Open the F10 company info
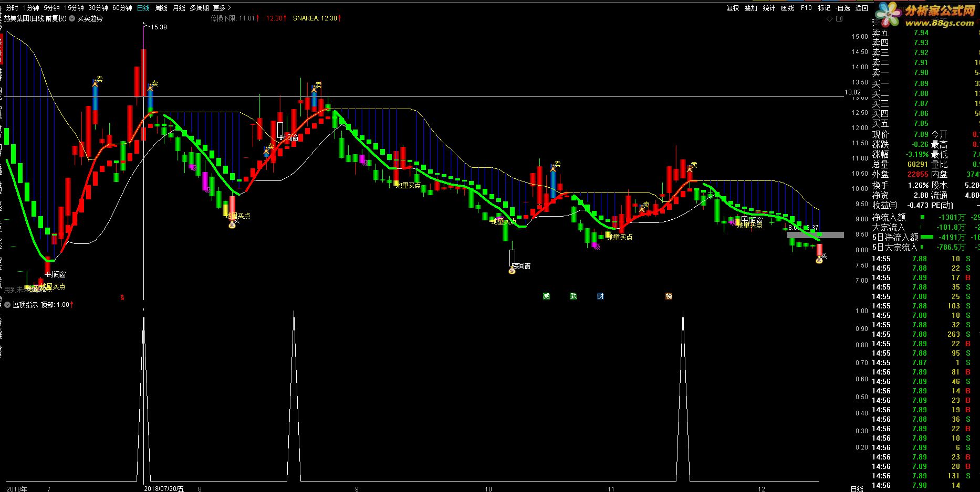Image resolution: width=980 pixels, height=492 pixels. pyautogui.click(x=806, y=8)
